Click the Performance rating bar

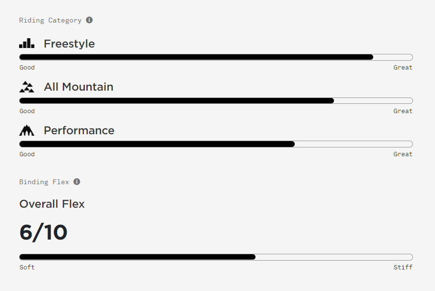(x=216, y=144)
